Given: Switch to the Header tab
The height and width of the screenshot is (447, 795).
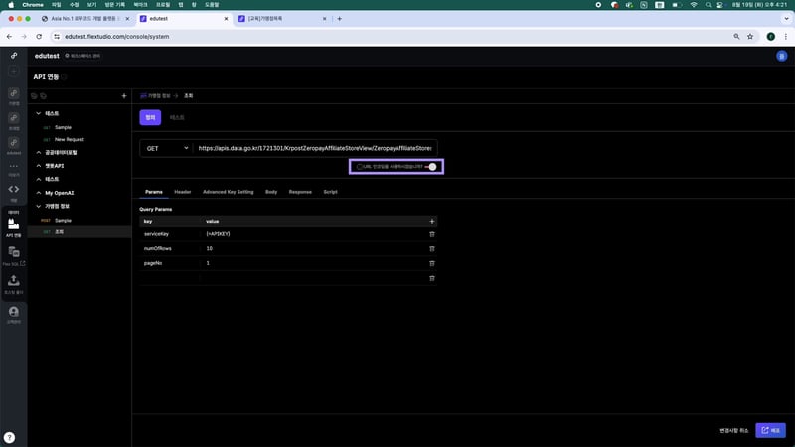Looking at the screenshot, I should point(183,191).
